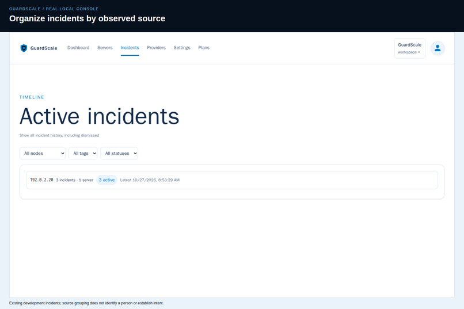Screen dimensions: 464x309
Task: Go to the Servers nav tab
Action: pyautogui.click(x=105, y=48)
